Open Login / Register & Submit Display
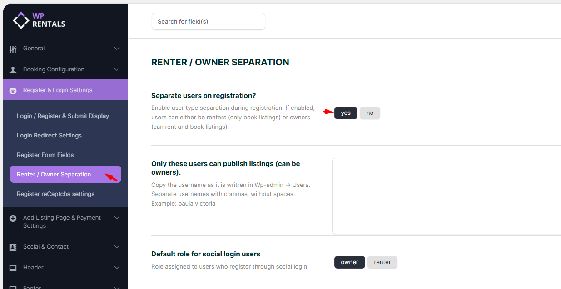Viewport: 561px width, 289px height. point(63,116)
